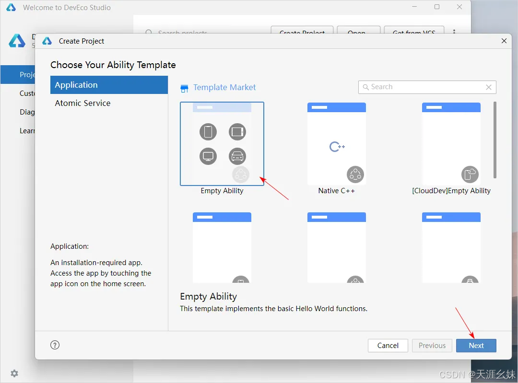Click the 'Choose Your Ability Template' heading
Image resolution: width=518 pixels, height=383 pixels.
(113, 65)
